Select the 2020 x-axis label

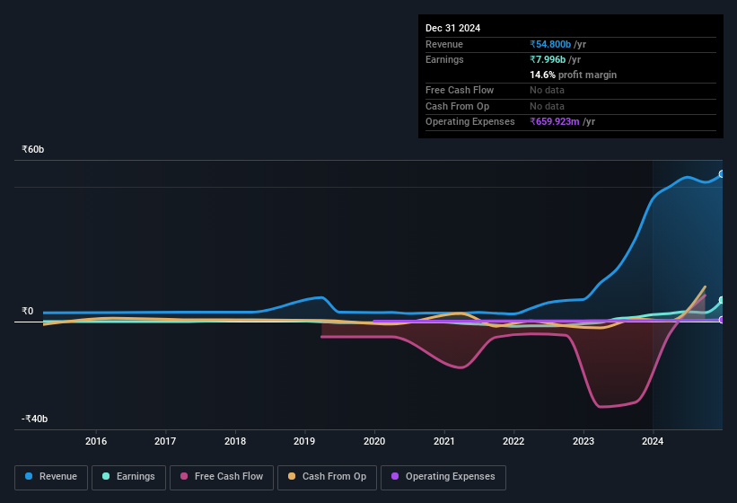coord(374,441)
